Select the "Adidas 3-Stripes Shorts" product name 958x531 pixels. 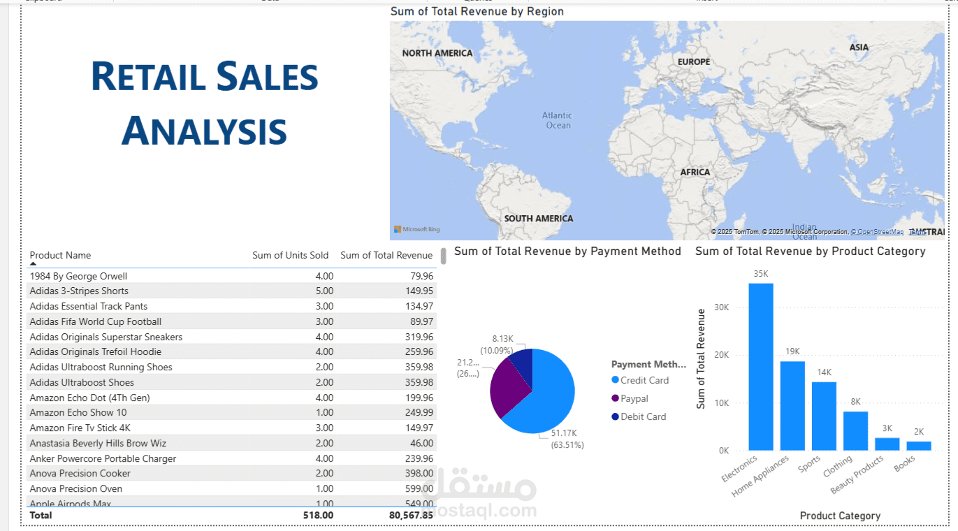click(x=79, y=291)
